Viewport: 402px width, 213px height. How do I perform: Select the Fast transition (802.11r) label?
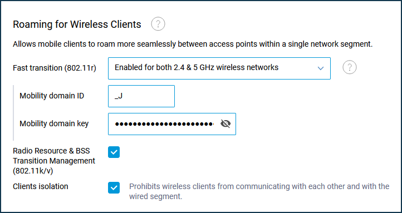click(55, 68)
